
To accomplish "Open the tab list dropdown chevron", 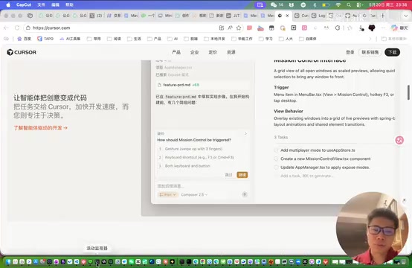I will point(406,16).
